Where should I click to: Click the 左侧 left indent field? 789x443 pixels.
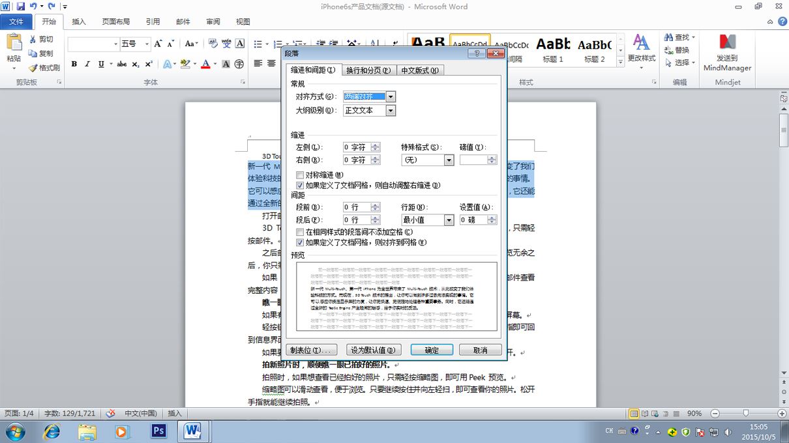tap(357, 147)
